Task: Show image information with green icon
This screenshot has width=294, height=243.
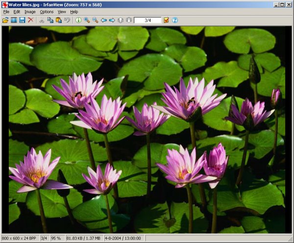Action: 78,20
